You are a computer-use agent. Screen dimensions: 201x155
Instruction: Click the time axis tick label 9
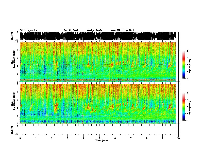pyautogui.click(x=162, y=138)
